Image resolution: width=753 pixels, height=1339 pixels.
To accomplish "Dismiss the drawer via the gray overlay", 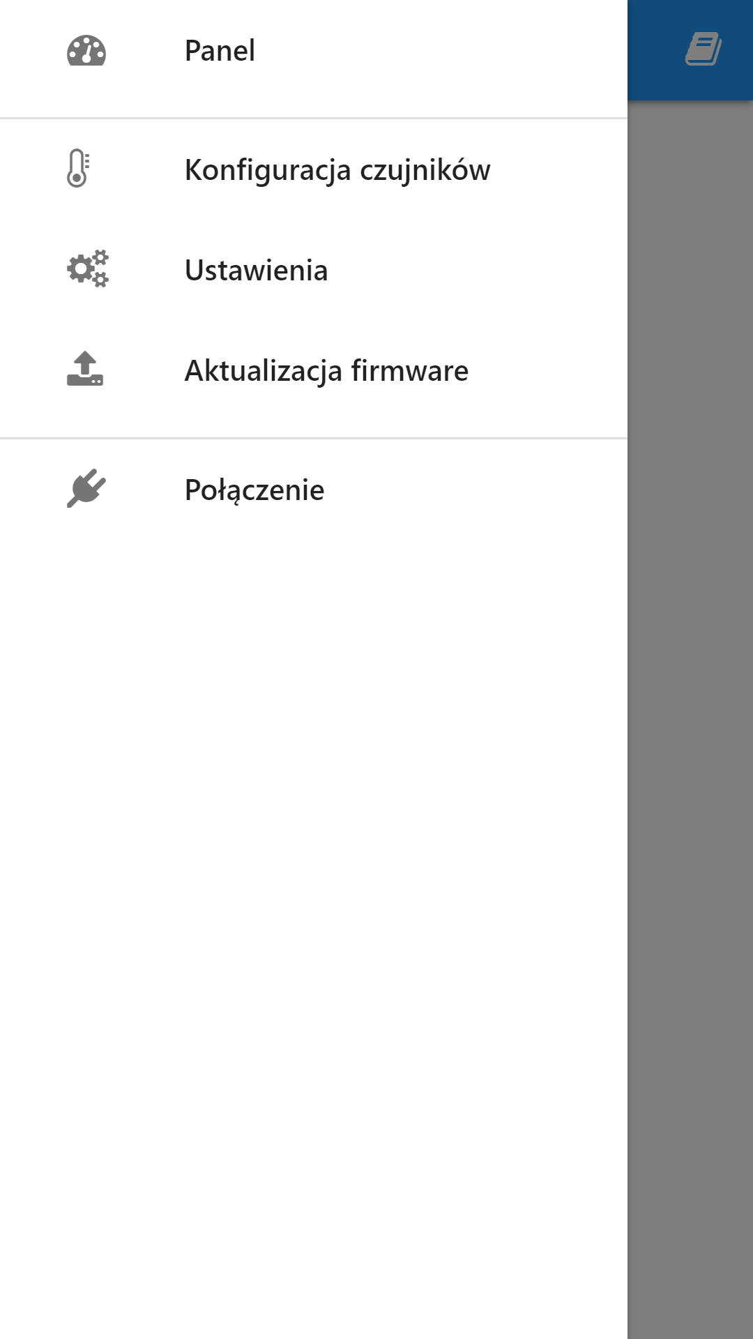I will [690, 718].
